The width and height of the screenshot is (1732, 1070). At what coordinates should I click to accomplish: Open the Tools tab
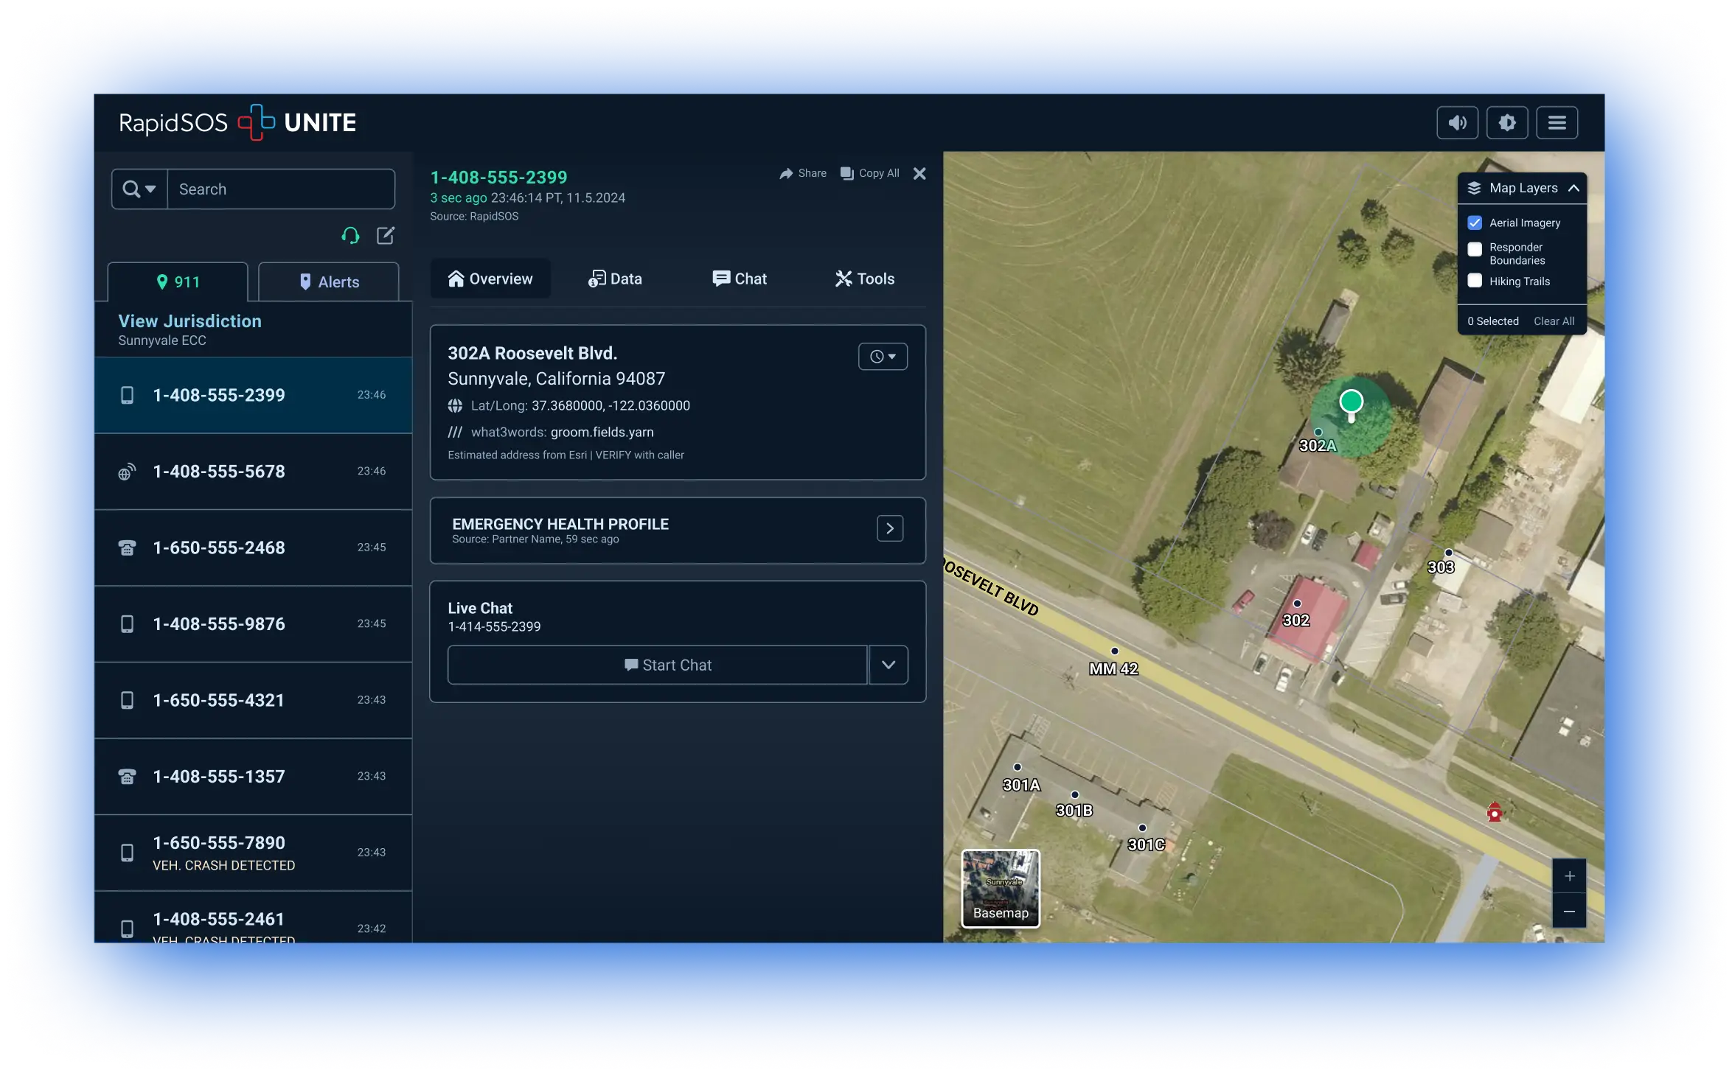point(864,279)
